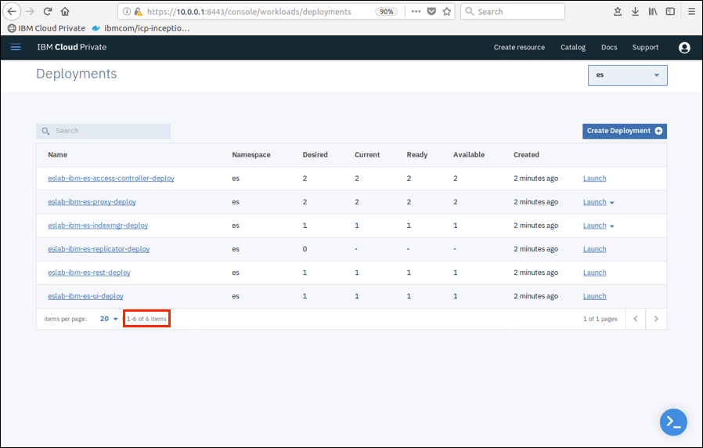The image size is (703, 448).
Task: Click the Created column header
Action: coord(526,155)
